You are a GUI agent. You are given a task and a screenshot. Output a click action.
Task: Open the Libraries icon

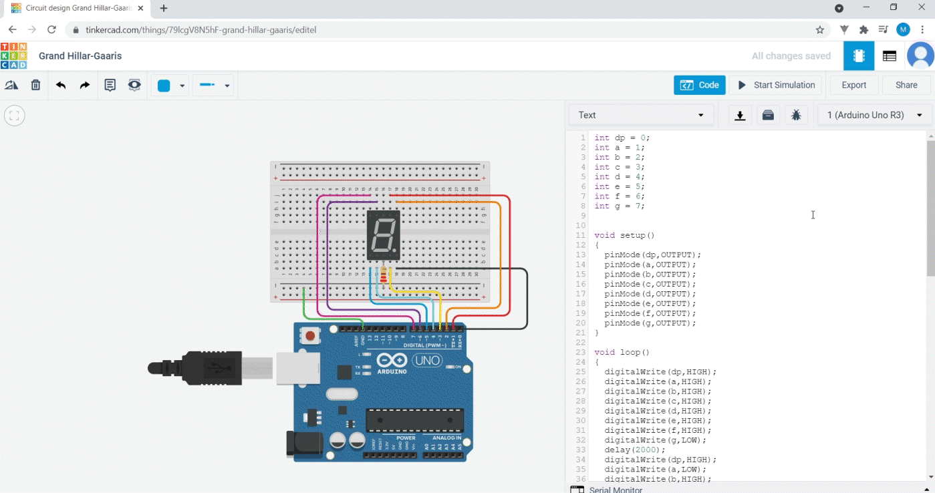click(x=768, y=116)
